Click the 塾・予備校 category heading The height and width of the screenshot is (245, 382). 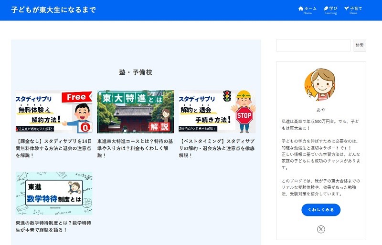(x=136, y=72)
